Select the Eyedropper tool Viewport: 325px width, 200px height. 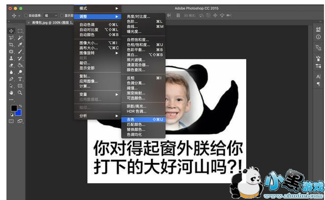tap(20, 45)
